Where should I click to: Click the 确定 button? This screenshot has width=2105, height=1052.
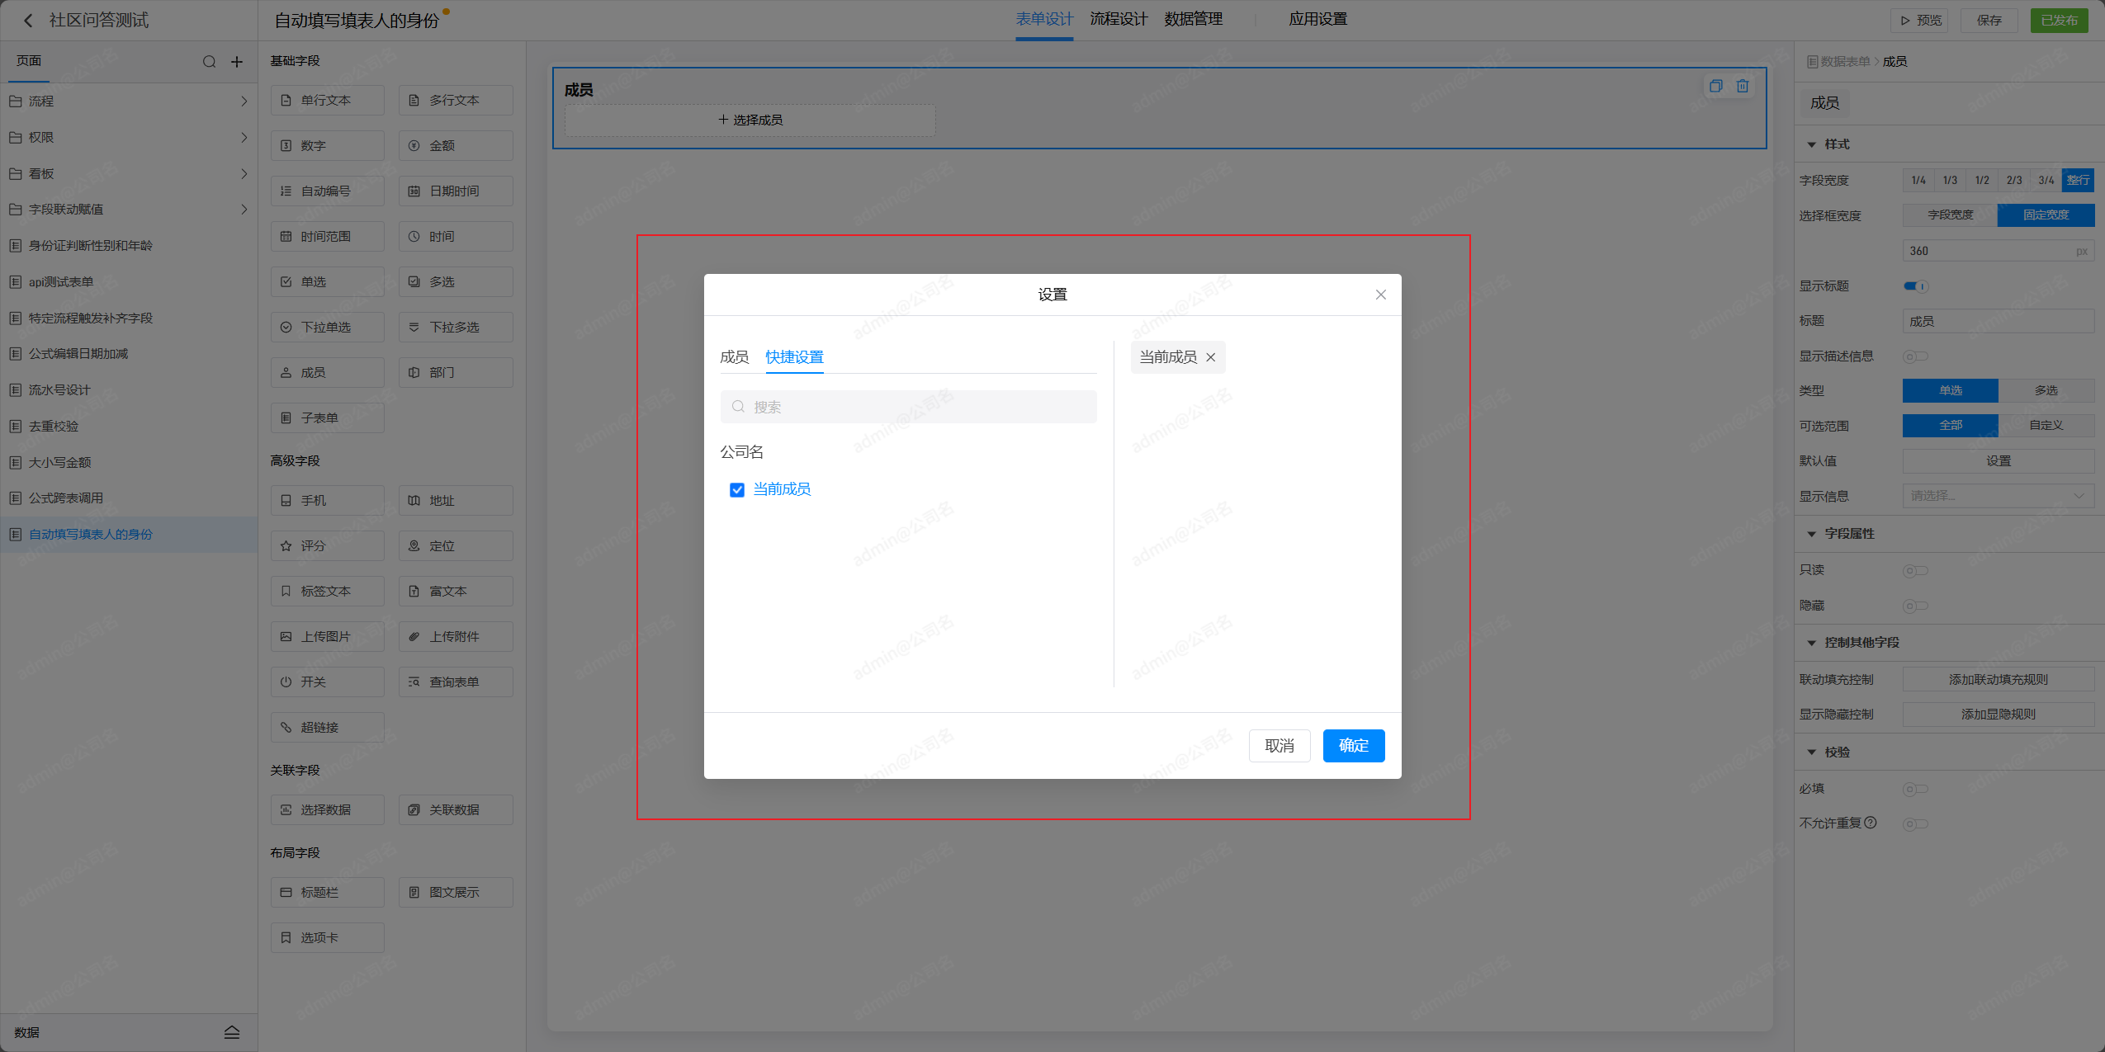[1353, 746]
